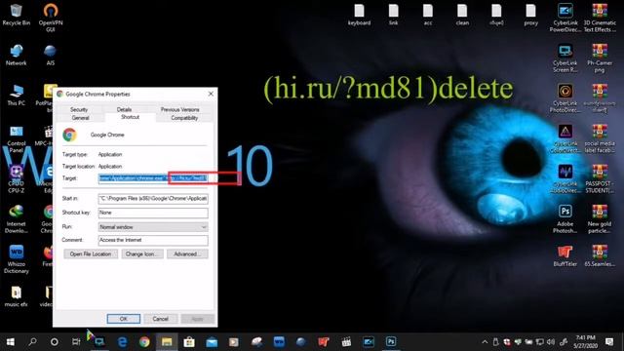Image resolution: width=624 pixels, height=351 pixels.
Task: Switch to the Security tab
Action: click(79, 109)
